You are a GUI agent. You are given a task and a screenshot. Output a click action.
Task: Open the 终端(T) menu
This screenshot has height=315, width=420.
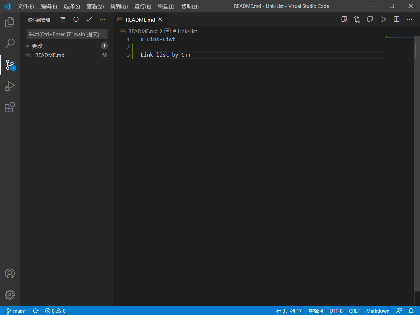click(166, 6)
